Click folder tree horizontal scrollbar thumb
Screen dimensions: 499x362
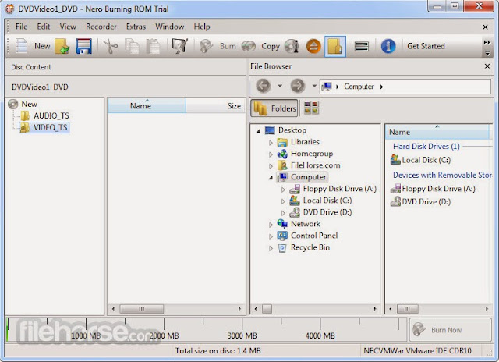pos(267,308)
